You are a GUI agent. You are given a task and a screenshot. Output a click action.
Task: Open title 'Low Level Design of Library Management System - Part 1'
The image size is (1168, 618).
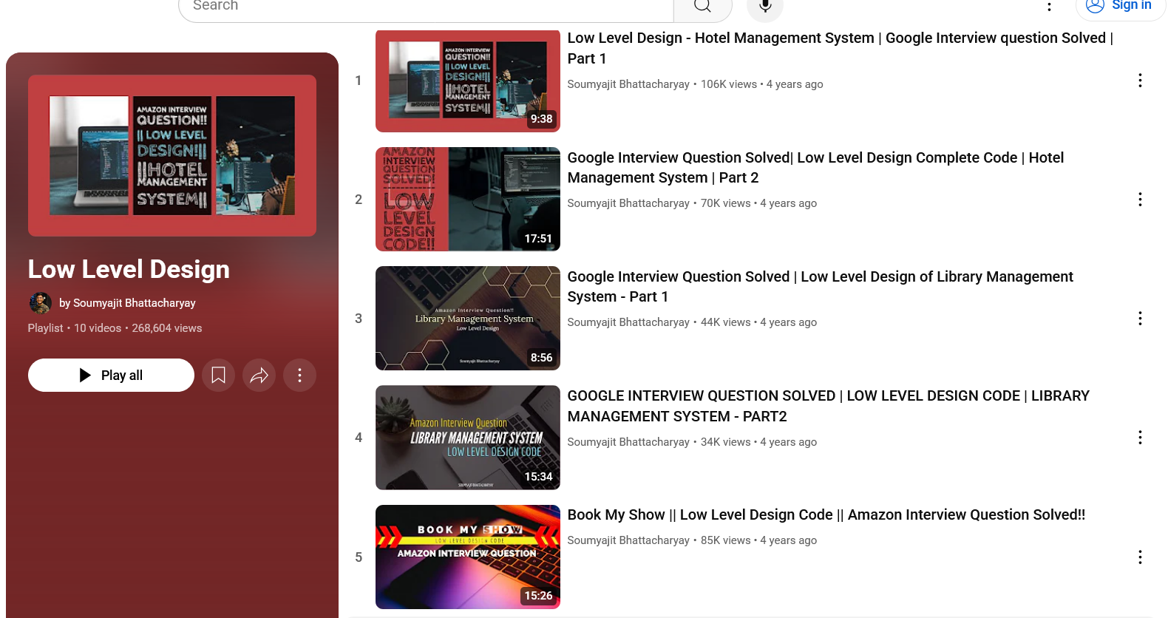(821, 287)
